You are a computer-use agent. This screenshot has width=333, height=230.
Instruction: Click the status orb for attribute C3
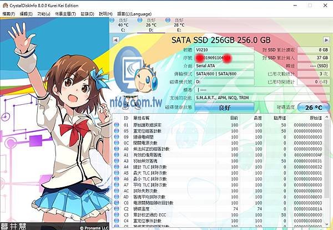(x=117, y=214)
